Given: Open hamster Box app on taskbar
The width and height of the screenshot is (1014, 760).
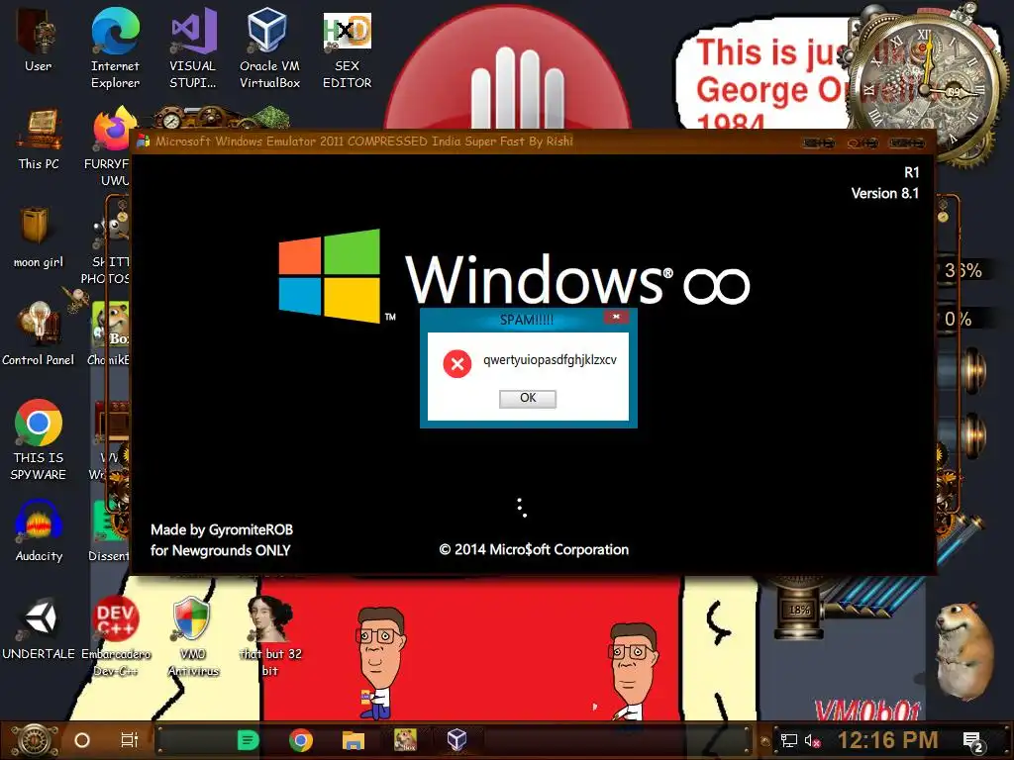Looking at the screenshot, I should 405,740.
